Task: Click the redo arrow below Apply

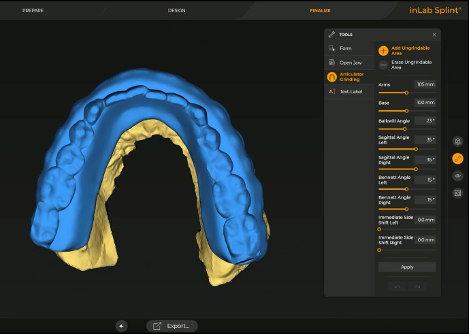Action: (417, 286)
